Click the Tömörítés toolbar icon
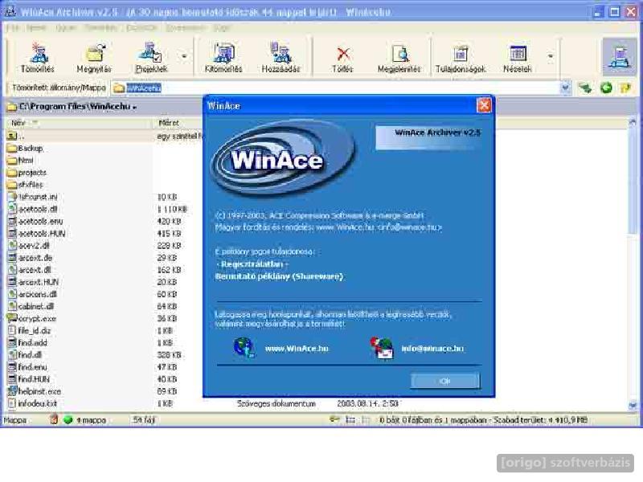The image size is (643, 482). 37,57
